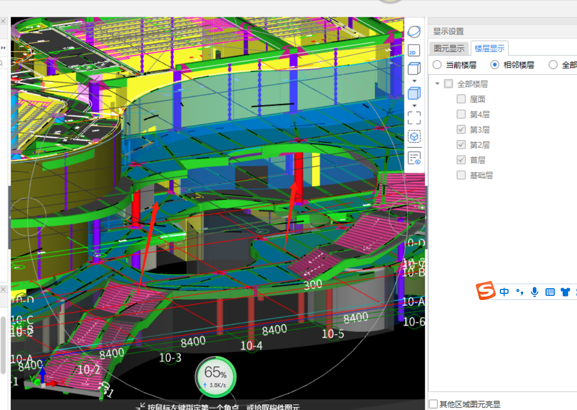The width and height of the screenshot is (577, 410).
Task: Open the Sogou soft keyboard icon
Action: 550,292
